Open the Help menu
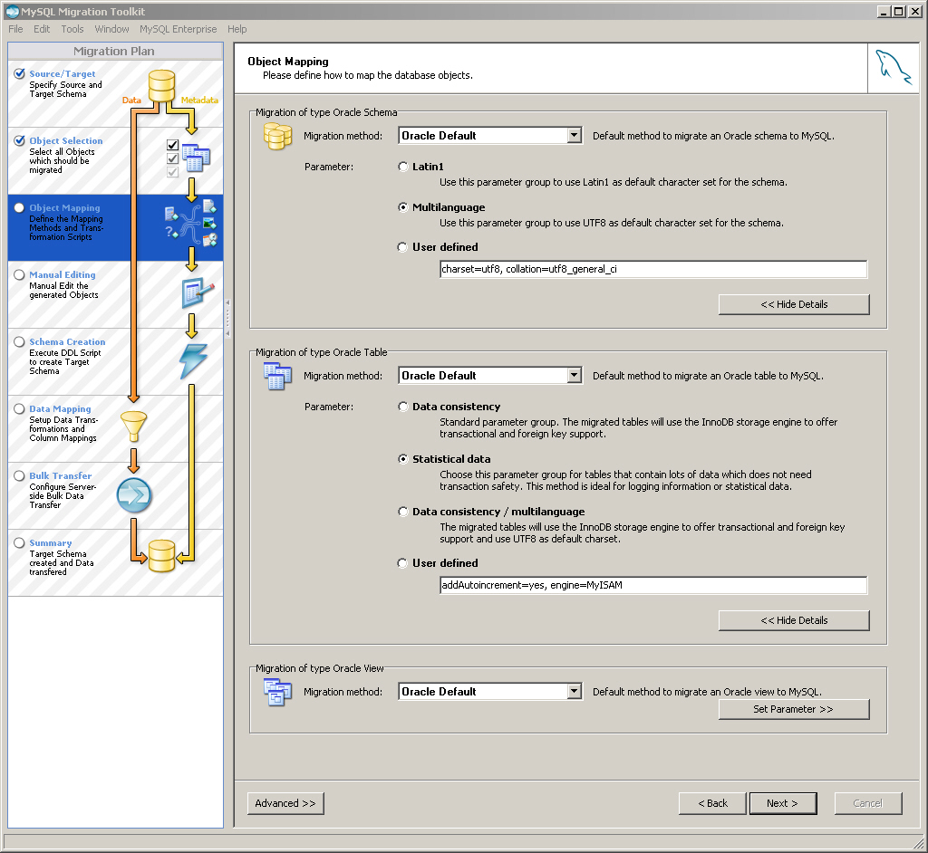 click(237, 29)
